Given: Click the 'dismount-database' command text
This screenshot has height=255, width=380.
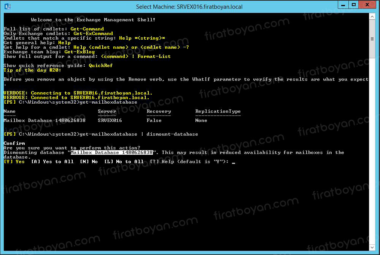Looking at the screenshot, I should [172, 134].
